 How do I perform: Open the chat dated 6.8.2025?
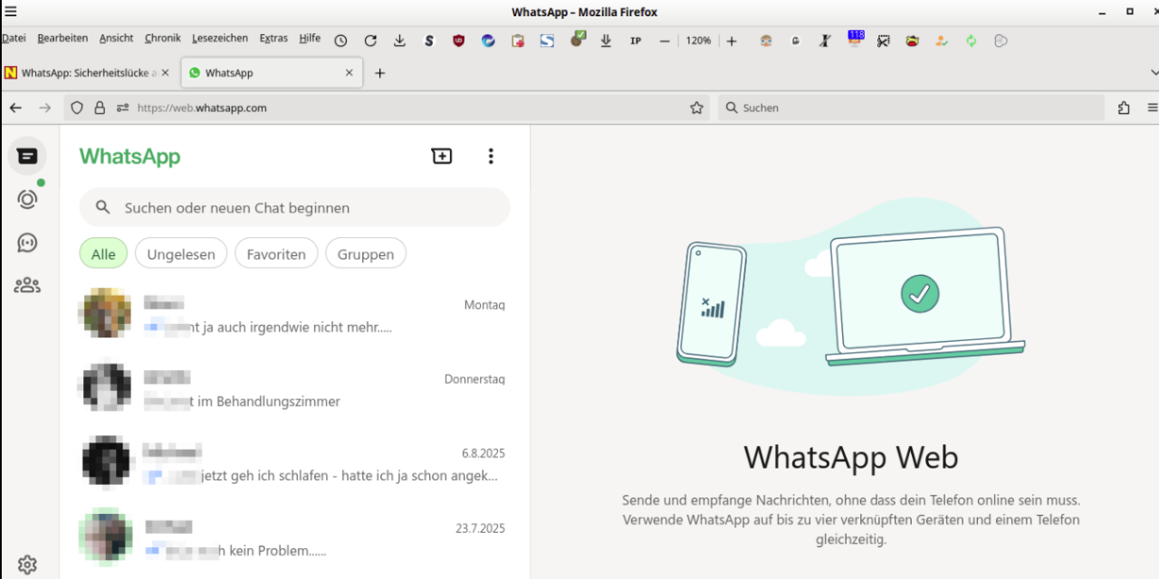tap(295, 463)
